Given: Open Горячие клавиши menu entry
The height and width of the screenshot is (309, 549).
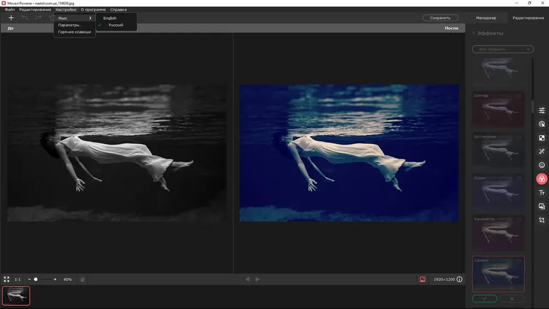Looking at the screenshot, I should point(75,32).
